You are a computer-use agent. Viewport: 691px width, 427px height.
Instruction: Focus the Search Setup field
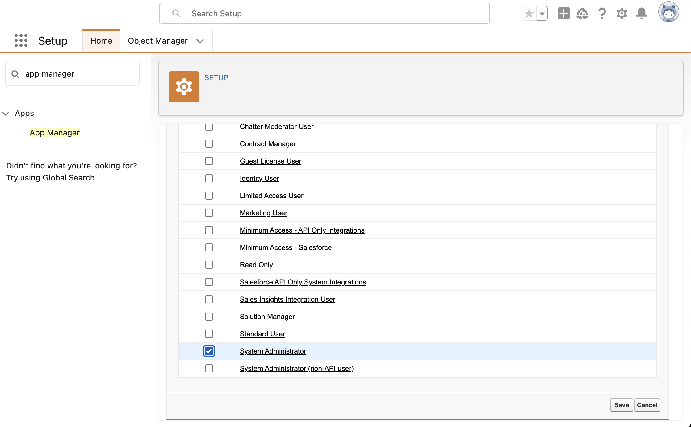tap(324, 14)
